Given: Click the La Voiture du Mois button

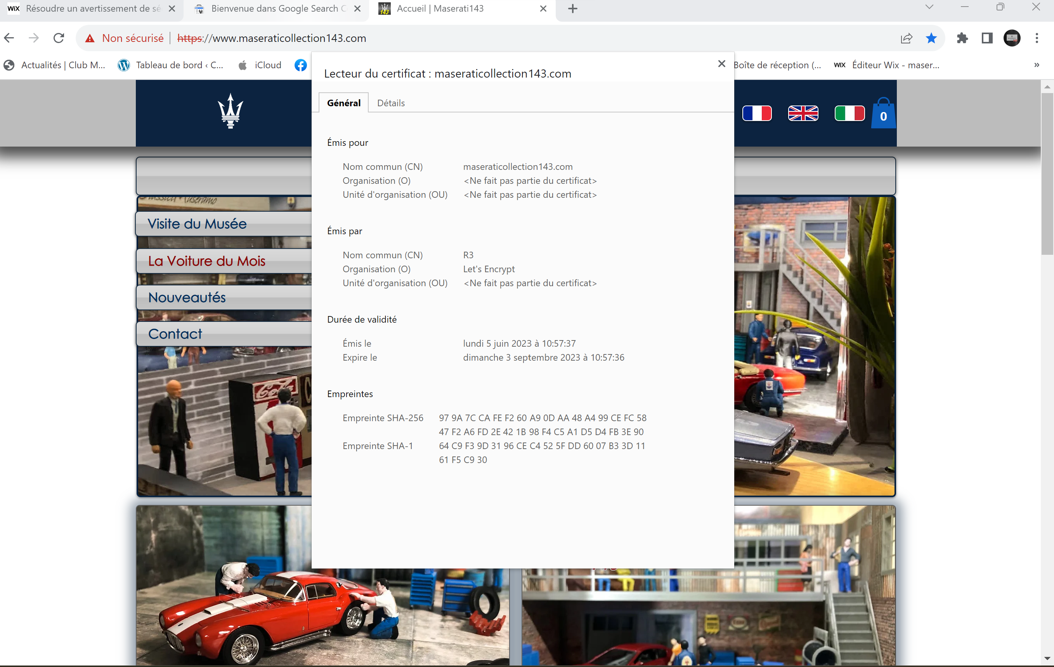Looking at the screenshot, I should pos(206,261).
